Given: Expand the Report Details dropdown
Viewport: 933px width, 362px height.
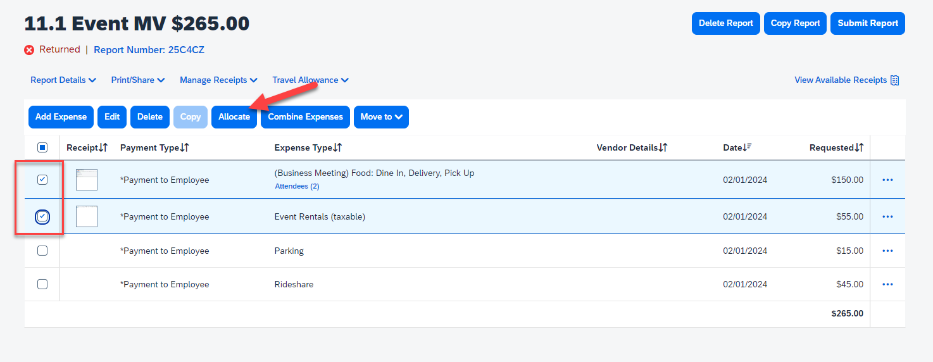Looking at the screenshot, I should [x=63, y=80].
